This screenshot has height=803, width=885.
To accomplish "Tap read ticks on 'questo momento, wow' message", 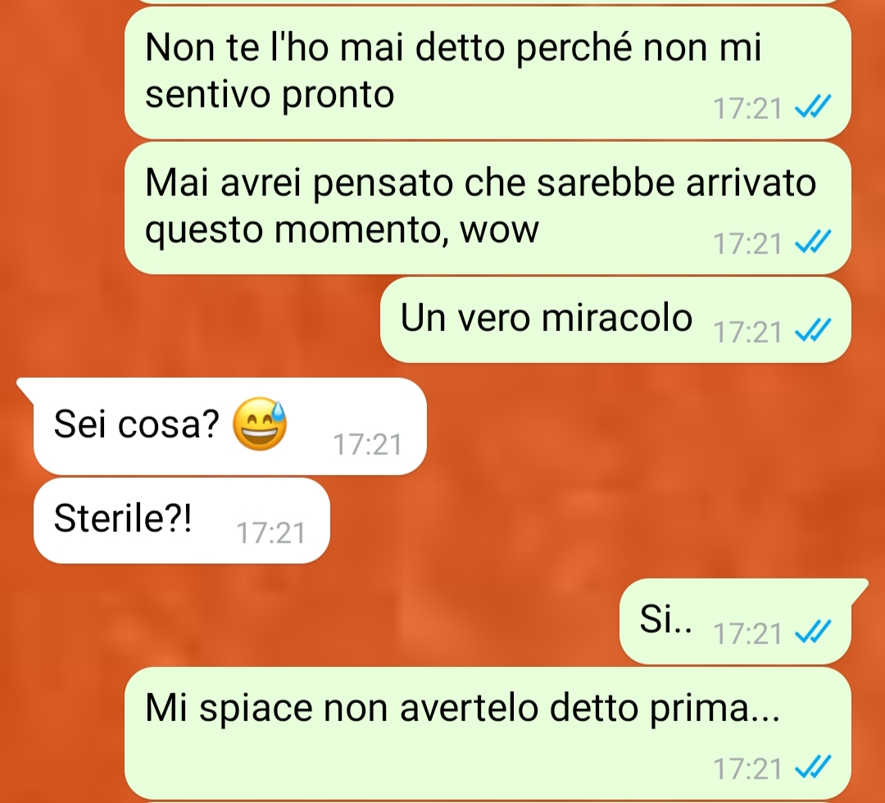I will 813,242.
